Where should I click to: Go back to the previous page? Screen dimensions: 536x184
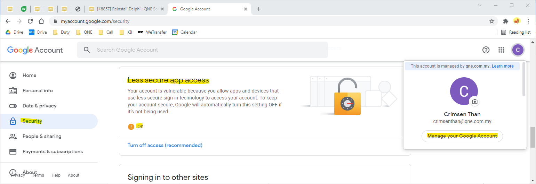click(x=8, y=21)
